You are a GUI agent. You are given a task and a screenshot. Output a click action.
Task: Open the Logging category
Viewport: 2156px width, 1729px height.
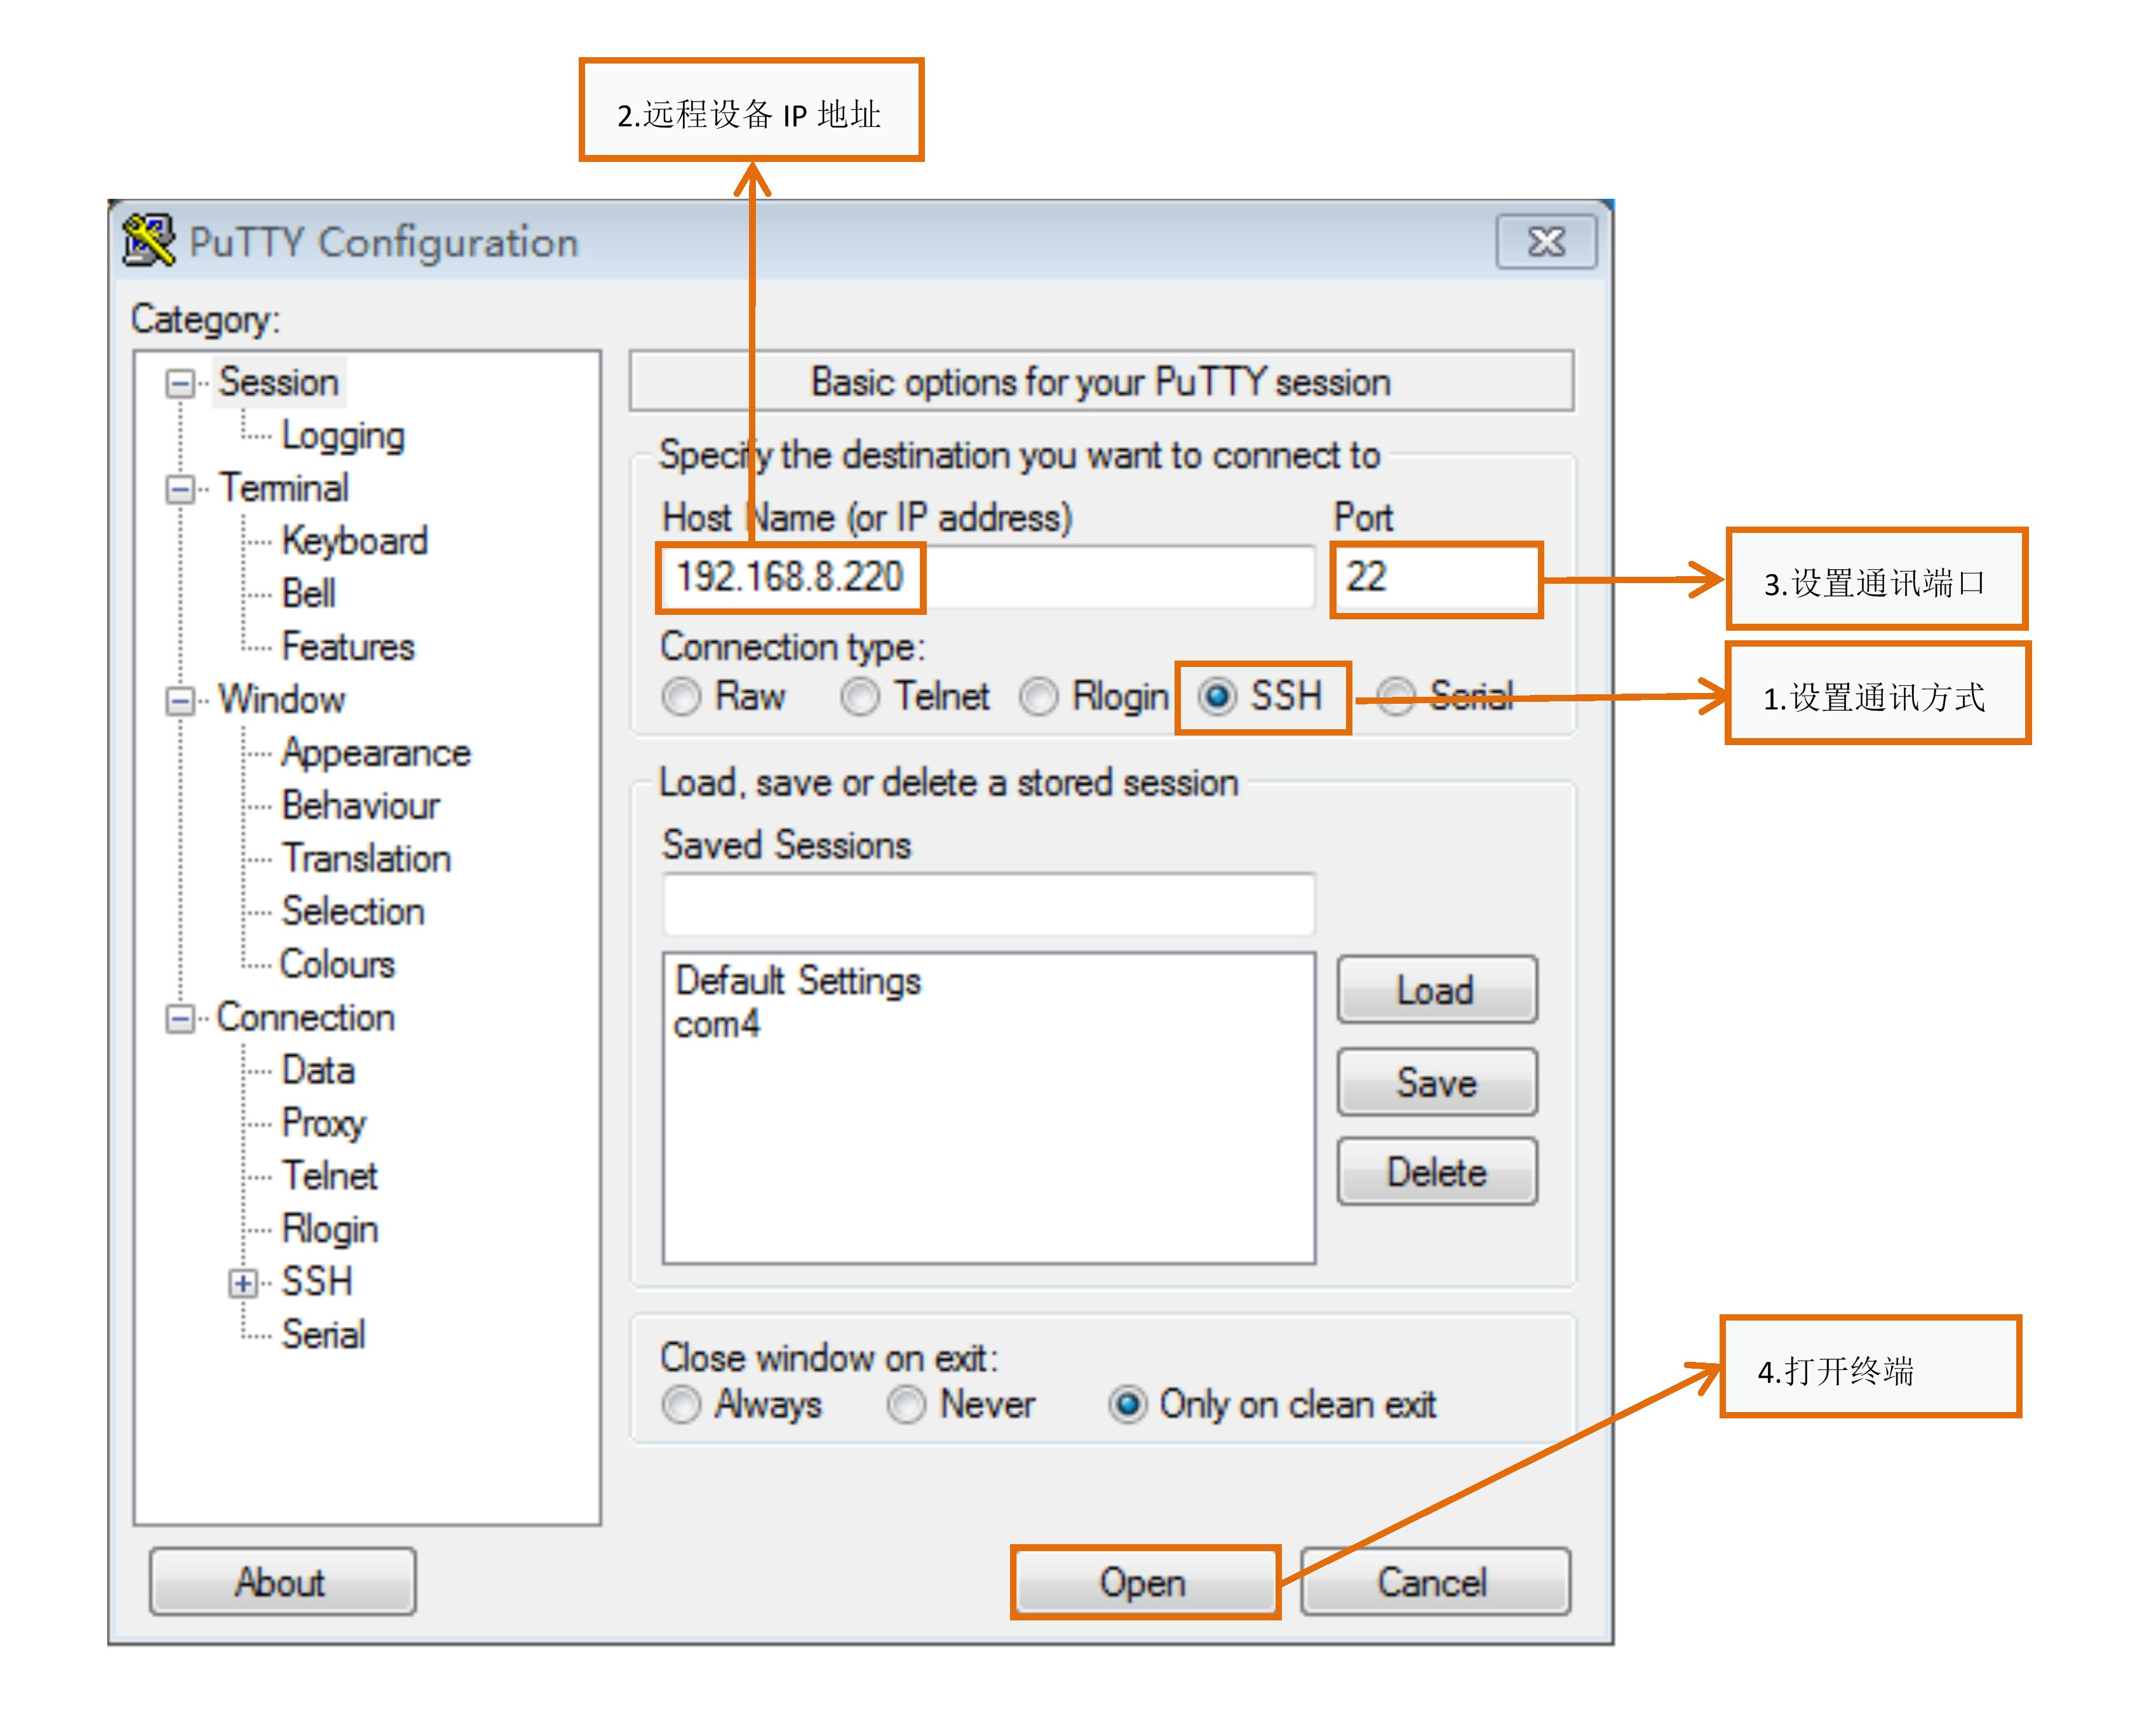point(343,436)
